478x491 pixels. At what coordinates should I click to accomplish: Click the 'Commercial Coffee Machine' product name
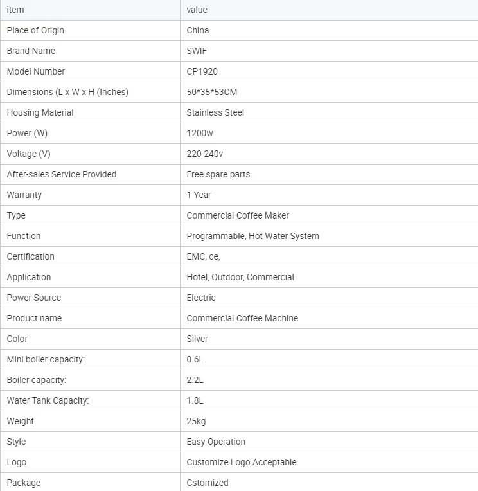point(242,318)
